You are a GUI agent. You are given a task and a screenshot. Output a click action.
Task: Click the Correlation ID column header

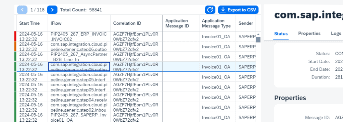pos(137,23)
